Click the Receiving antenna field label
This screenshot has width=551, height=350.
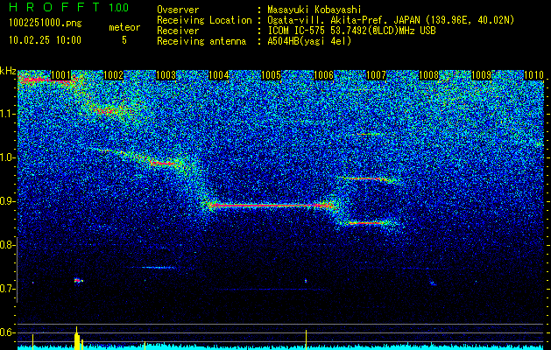click(201, 41)
